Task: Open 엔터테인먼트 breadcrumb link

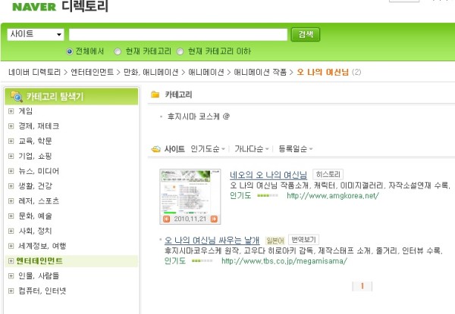Action: coord(93,72)
